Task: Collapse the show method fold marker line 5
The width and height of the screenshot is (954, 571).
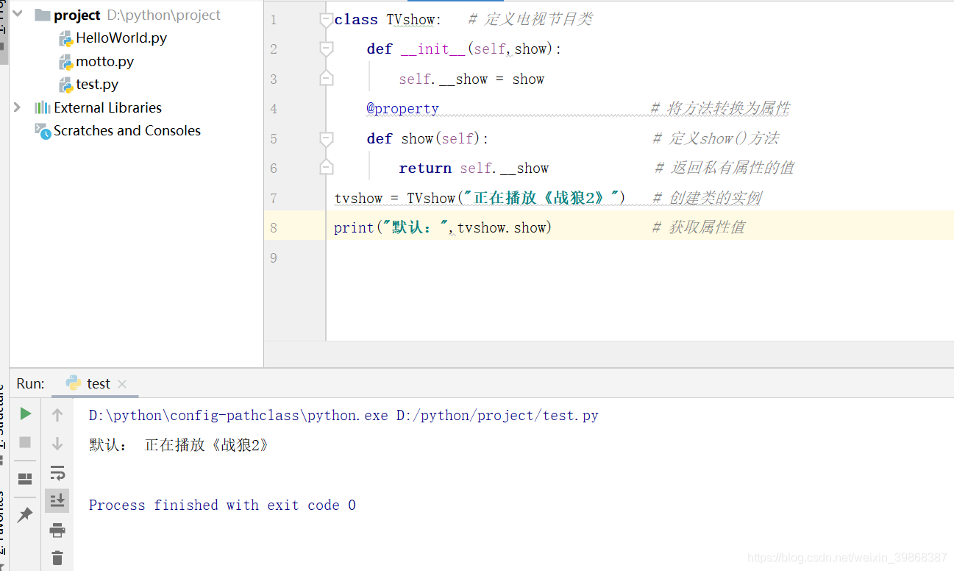Action: pyautogui.click(x=327, y=138)
